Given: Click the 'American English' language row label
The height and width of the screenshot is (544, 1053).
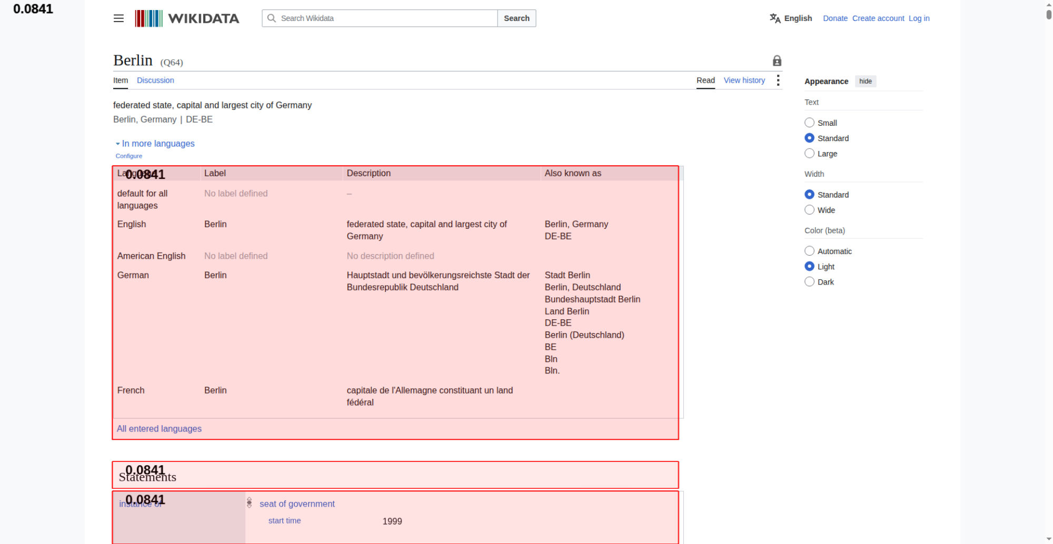Looking at the screenshot, I should click(x=151, y=256).
